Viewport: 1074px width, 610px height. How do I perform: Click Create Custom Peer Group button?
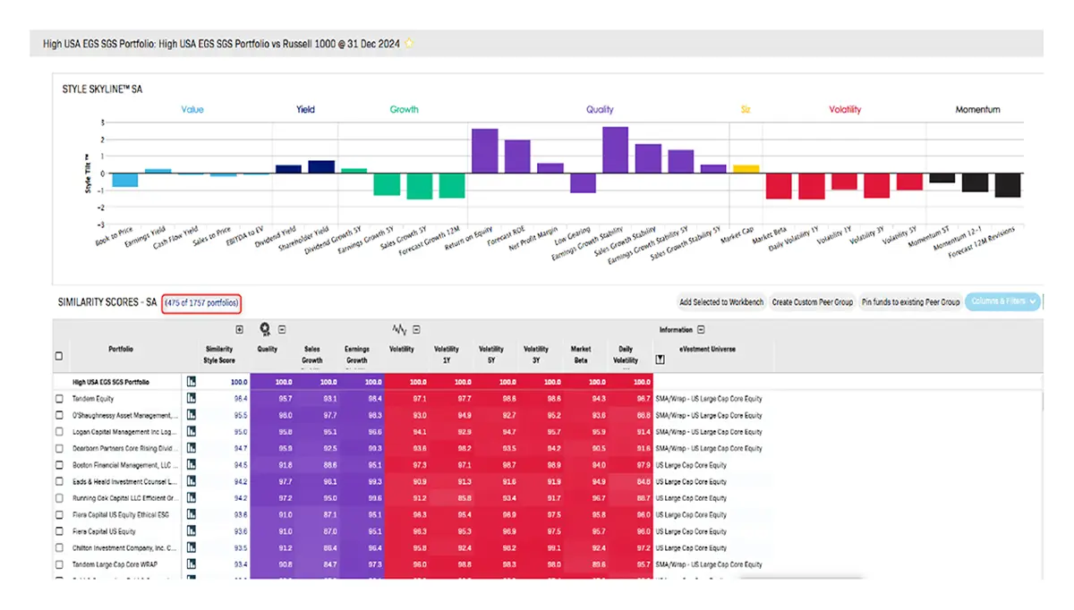click(x=812, y=302)
